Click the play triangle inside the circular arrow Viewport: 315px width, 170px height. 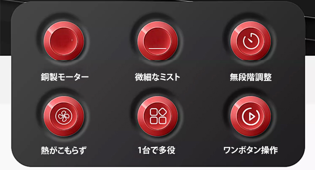point(252,116)
